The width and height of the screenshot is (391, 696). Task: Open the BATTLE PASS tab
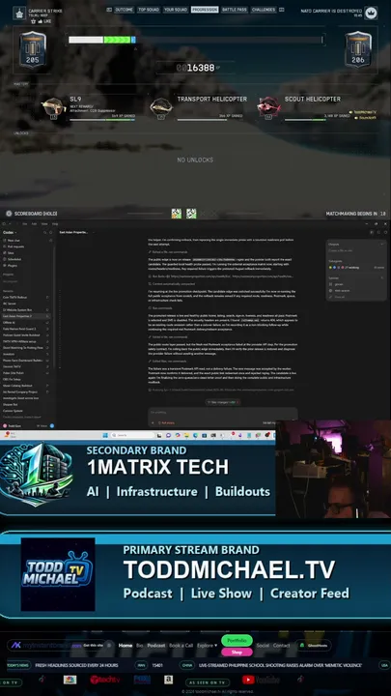coord(235,10)
